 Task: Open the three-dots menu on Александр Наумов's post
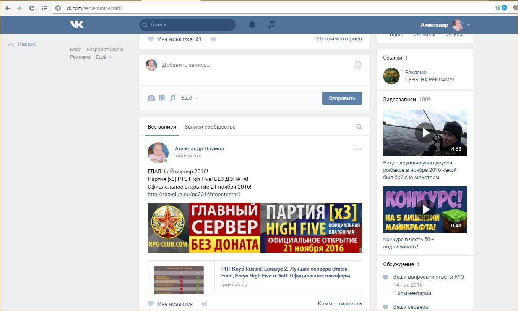pos(358,149)
